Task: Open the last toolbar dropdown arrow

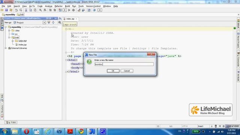Action: [100, 10]
